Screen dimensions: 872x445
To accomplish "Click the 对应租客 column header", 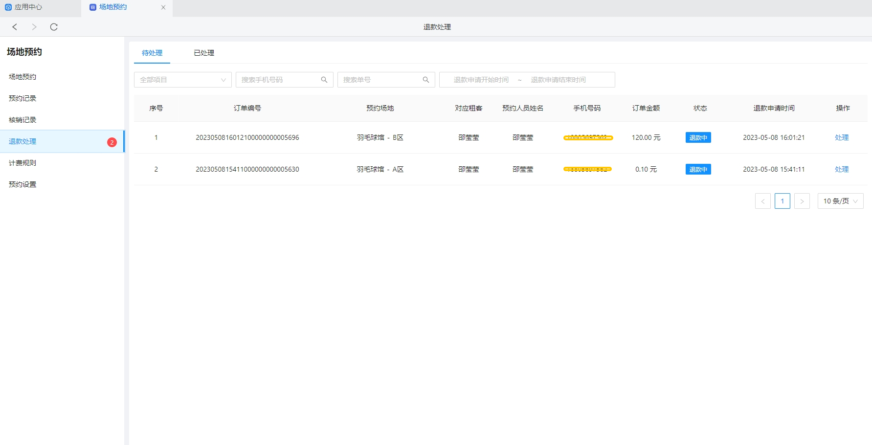I will (469, 108).
